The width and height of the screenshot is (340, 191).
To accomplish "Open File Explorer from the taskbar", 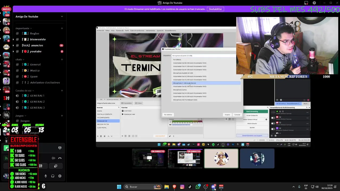I will 167,187.
